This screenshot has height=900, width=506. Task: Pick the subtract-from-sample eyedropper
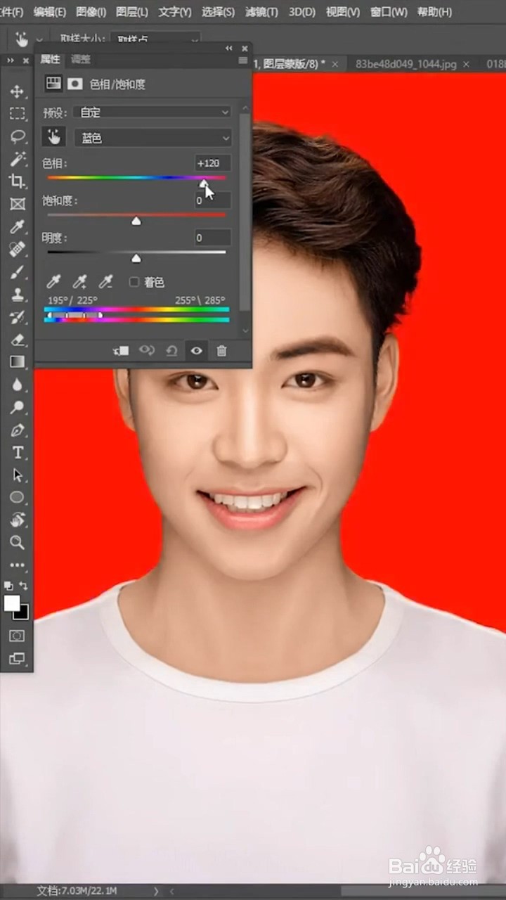point(106,282)
